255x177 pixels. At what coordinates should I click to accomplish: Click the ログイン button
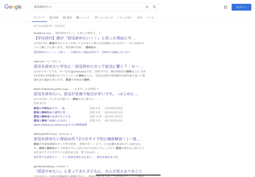click(x=241, y=7)
